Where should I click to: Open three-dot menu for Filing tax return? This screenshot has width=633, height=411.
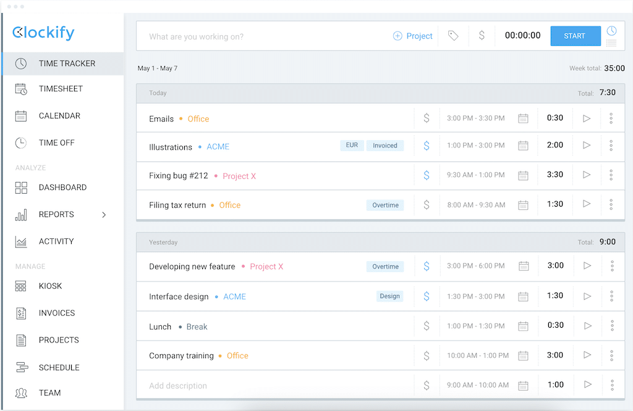pyautogui.click(x=611, y=205)
